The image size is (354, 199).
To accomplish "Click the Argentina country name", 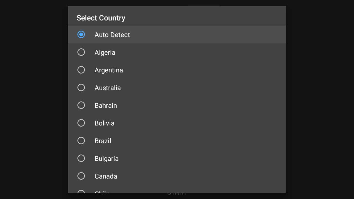I will point(109,70).
